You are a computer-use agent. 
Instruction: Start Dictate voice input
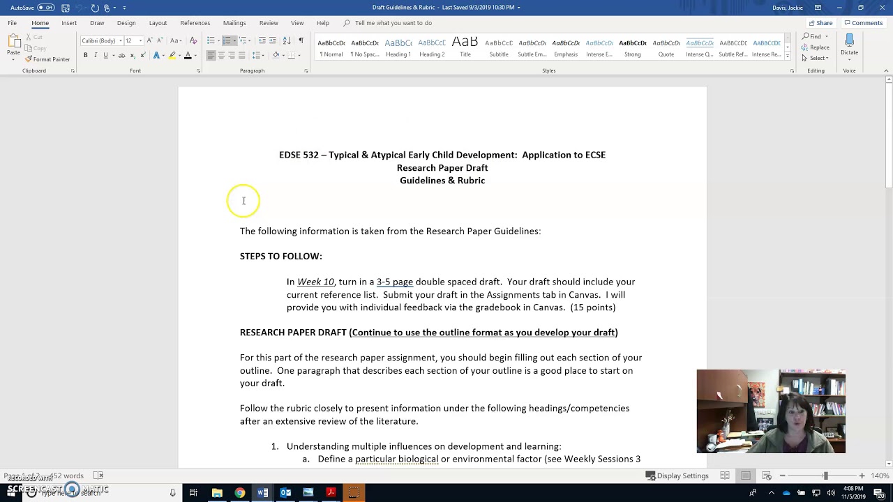click(x=849, y=45)
